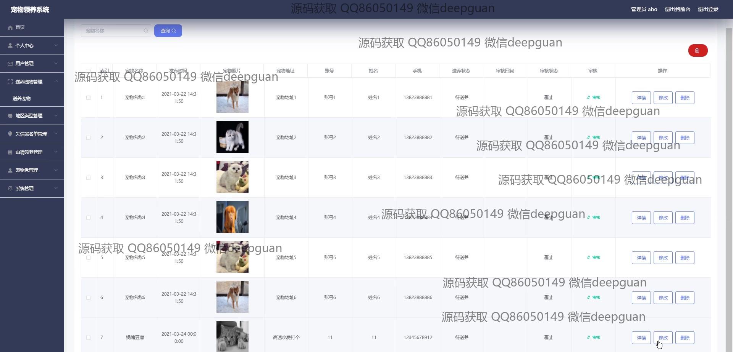Click 详情 button for row 1

tap(641, 98)
